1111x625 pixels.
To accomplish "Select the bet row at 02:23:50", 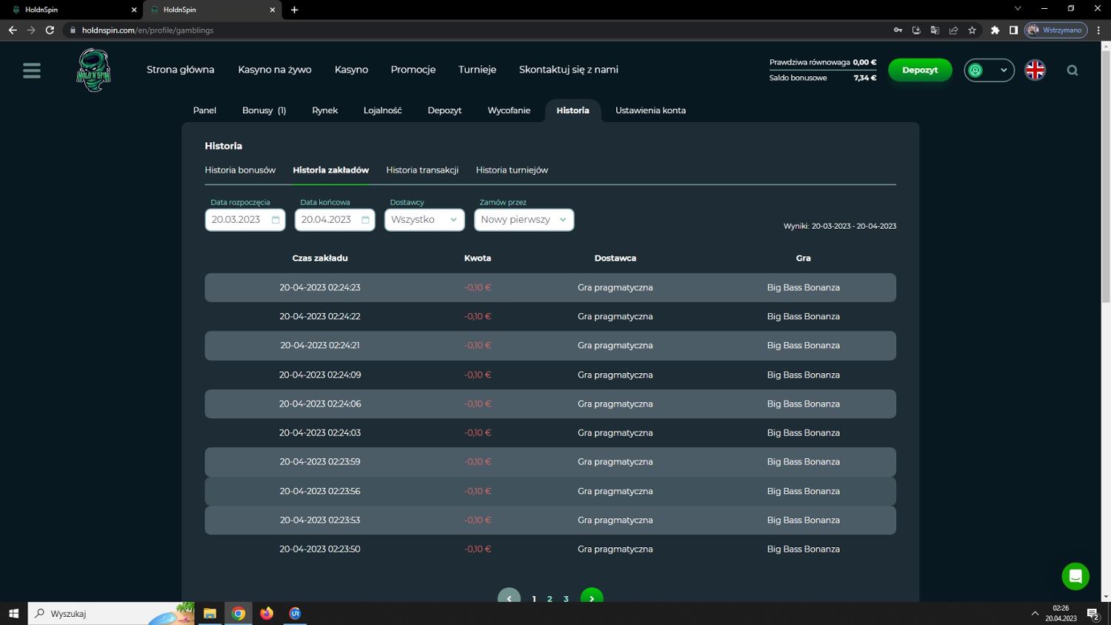I will point(550,549).
